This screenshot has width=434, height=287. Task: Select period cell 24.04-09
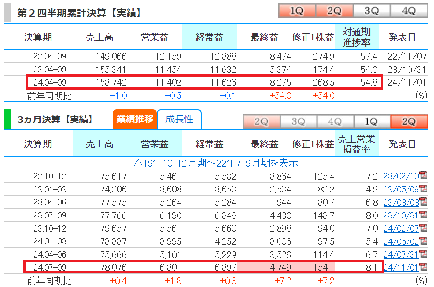pyautogui.click(x=50, y=82)
